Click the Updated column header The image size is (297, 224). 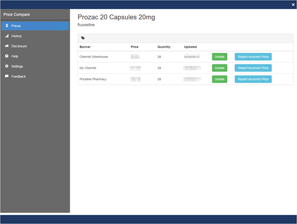click(190, 47)
